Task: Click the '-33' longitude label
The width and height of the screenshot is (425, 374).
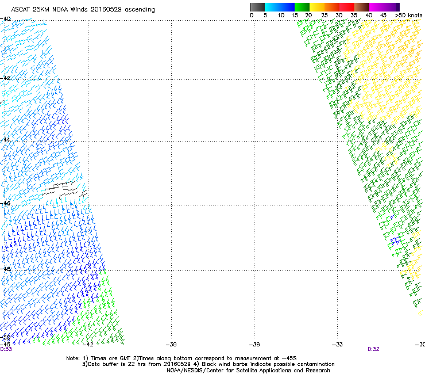Action: tap(337, 345)
